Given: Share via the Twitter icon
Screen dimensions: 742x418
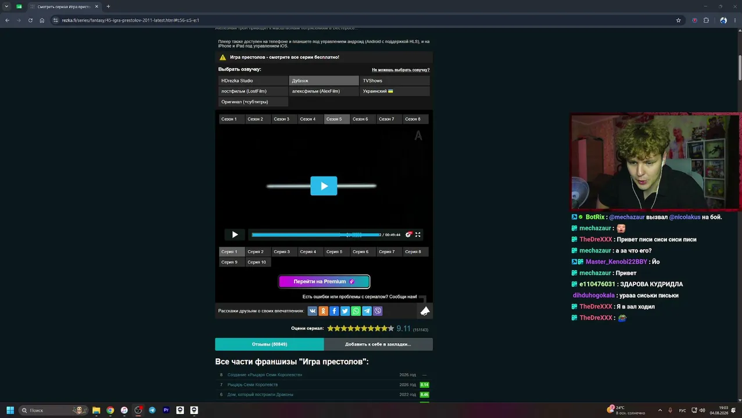Looking at the screenshot, I should point(345,311).
